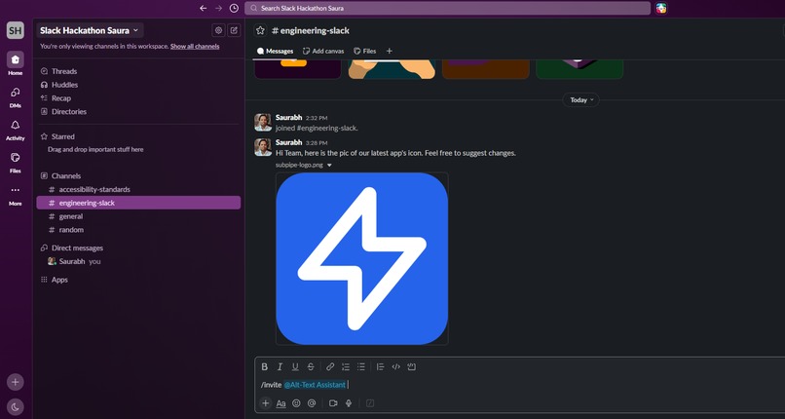This screenshot has height=419, width=785.
Task: Open the colorful app icon beside search
Action: click(x=661, y=8)
